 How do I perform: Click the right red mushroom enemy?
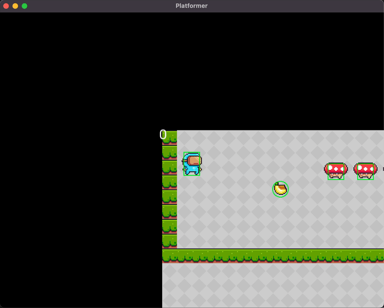click(x=365, y=170)
